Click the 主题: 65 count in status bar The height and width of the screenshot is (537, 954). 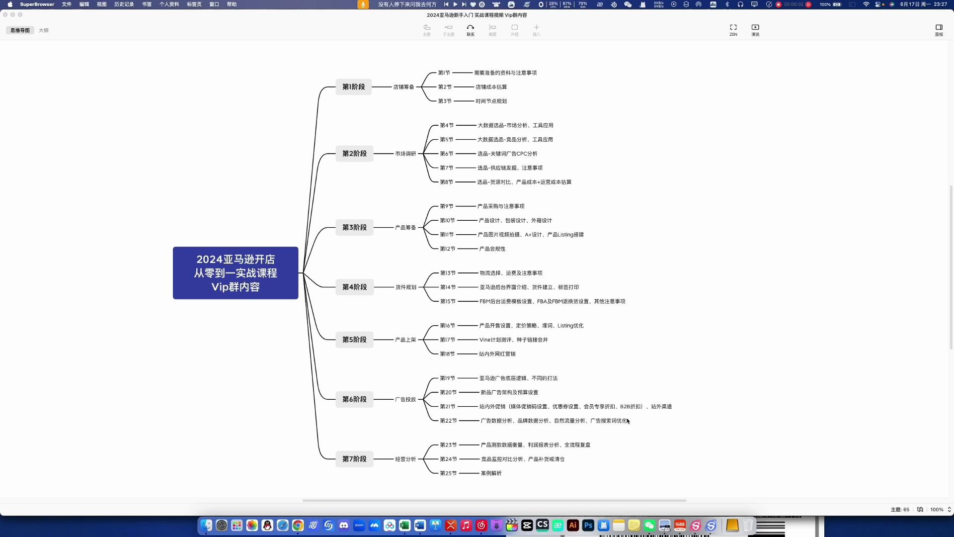tap(900, 510)
